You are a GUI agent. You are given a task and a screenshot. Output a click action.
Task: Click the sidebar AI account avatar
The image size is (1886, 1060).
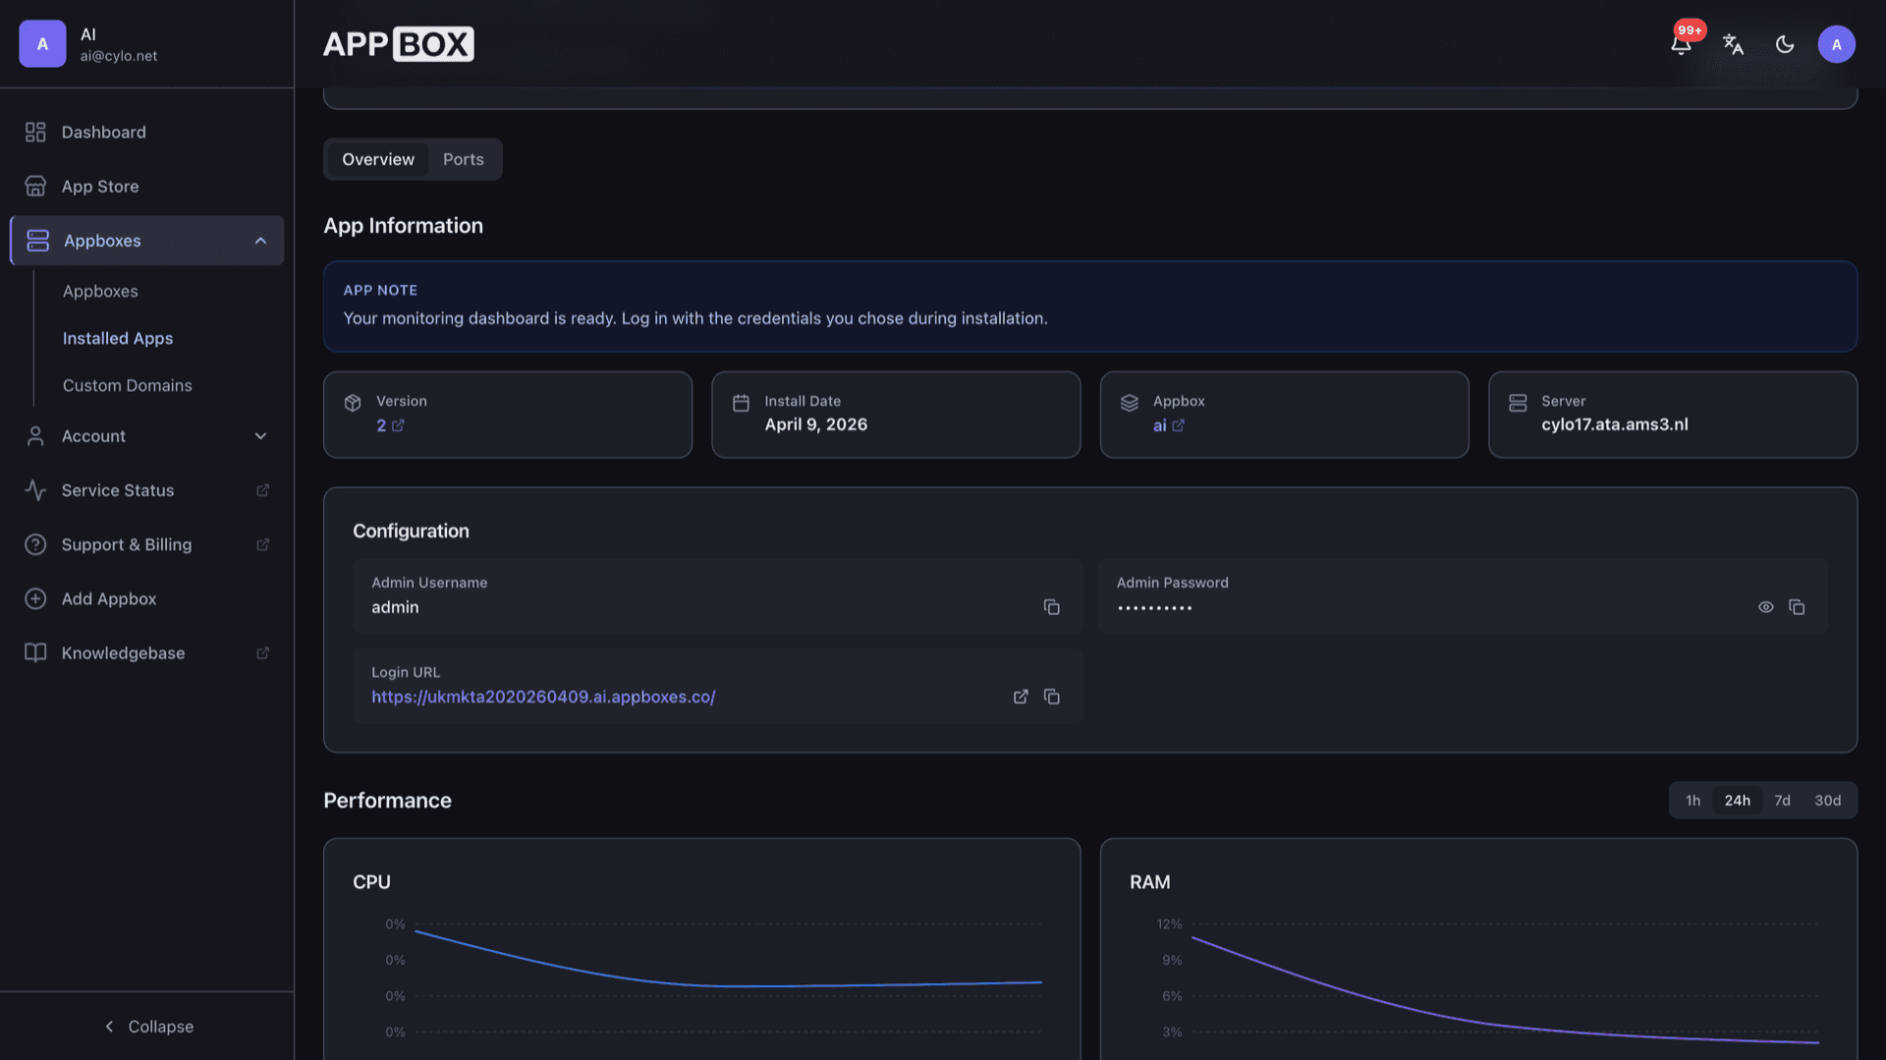click(x=42, y=44)
